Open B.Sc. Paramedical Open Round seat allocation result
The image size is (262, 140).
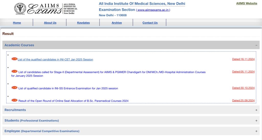tap(73, 101)
